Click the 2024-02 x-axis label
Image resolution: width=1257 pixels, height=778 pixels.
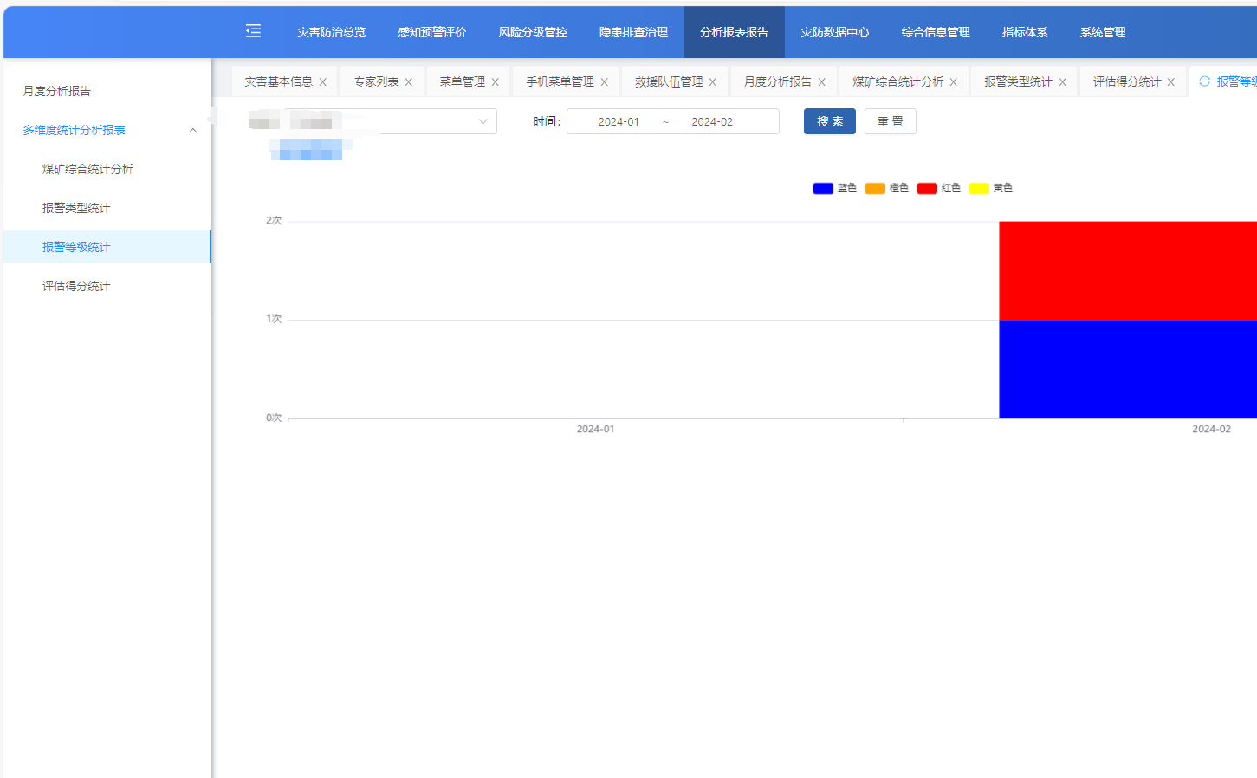(x=1211, y=429)
